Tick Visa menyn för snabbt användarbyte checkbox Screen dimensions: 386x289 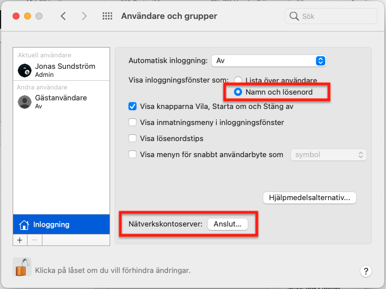point(132,155)
